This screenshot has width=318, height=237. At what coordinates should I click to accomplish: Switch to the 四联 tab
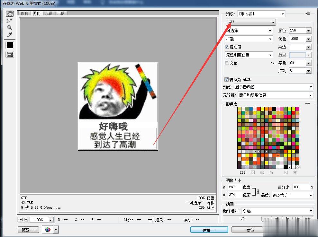coord(60,13)
